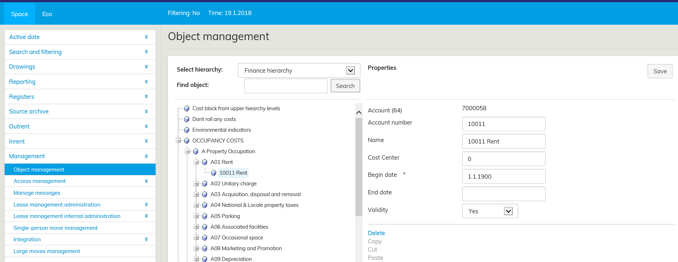The width and height of the screenshot is (678, 262).
Task: Click cube icon beside A08 Marketing and Promotion
Action: coord(204,248)
